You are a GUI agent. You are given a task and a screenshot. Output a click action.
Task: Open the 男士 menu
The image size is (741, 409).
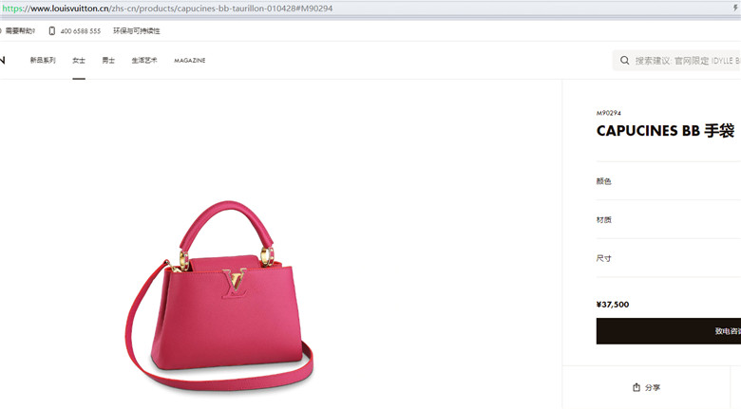pyautogui.click(x=108, y=60)
